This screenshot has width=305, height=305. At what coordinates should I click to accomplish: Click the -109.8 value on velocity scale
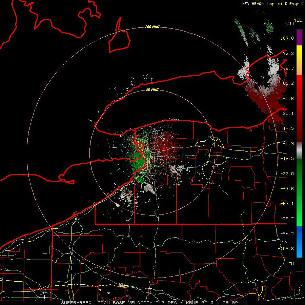coord(286,249)
